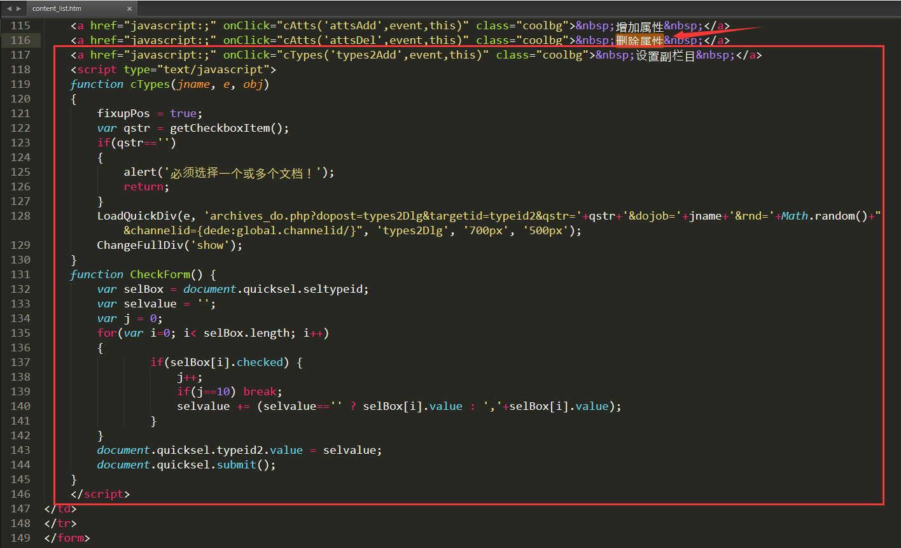901x548 pixels.
Task: Click the next tab arrow
Action: [x=18, y=9]
